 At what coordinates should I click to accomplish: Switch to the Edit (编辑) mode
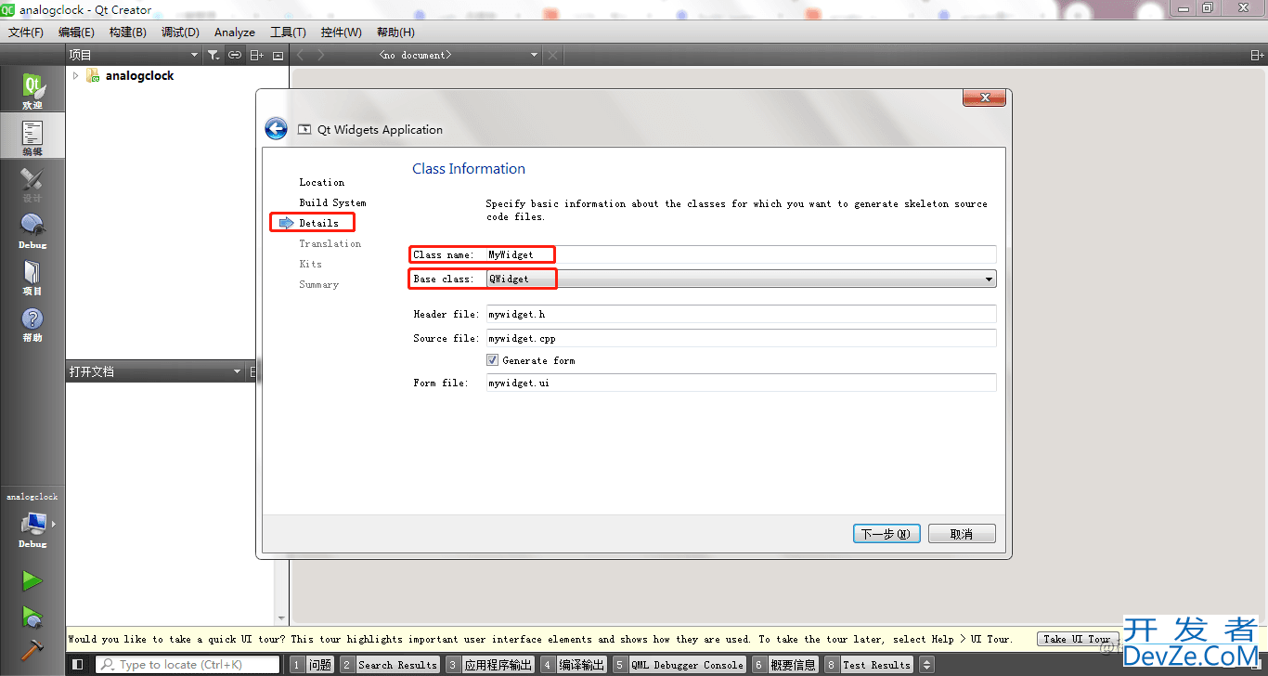[32, 137]
